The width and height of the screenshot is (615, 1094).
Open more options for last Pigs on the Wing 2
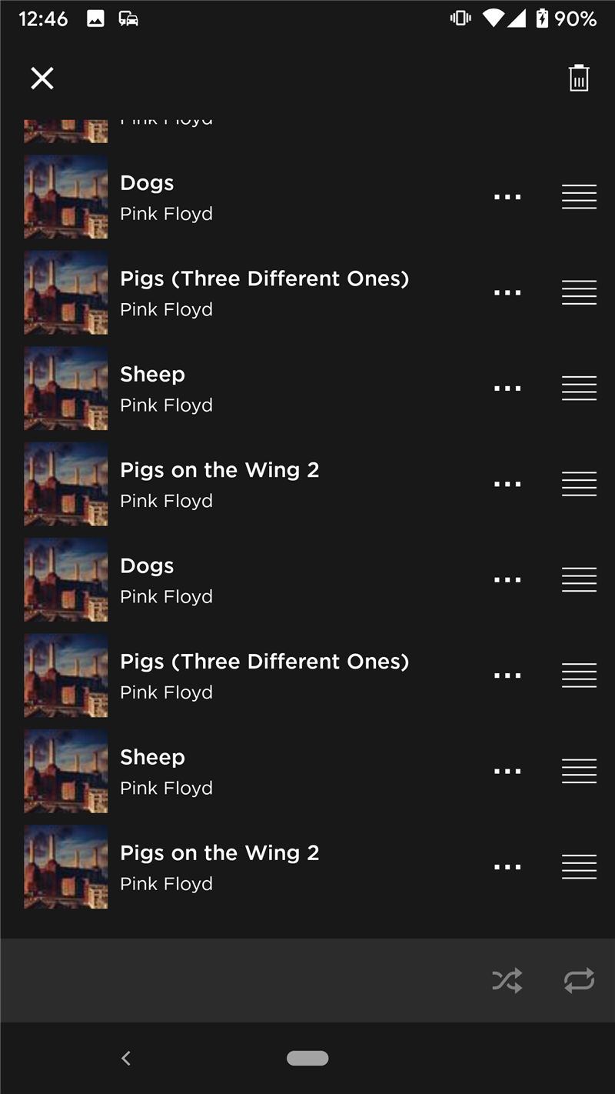pos(507,867)
